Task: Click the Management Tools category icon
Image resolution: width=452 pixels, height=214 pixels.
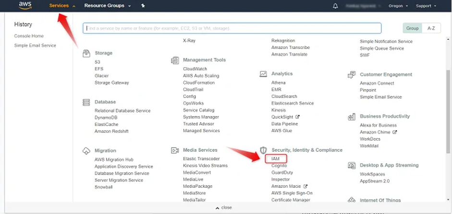Action: [x=175, y=60]
